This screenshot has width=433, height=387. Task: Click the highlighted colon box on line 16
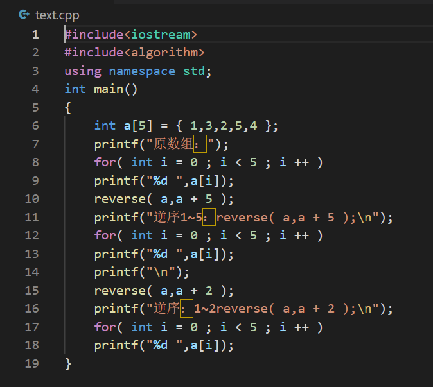[x=186, y=309]
